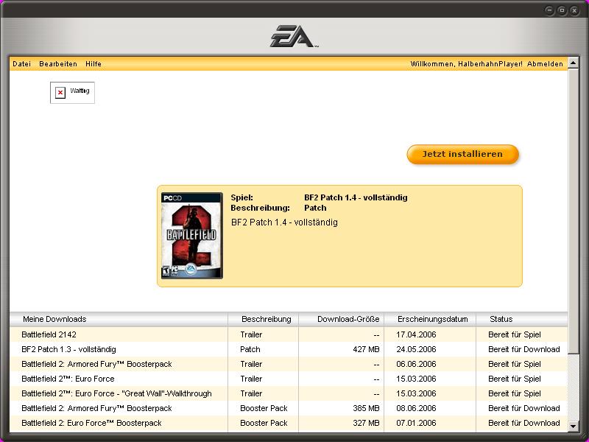Click the date 17.04.2006
The width and height of the screenshot is (589, 442).
point(416,334)
